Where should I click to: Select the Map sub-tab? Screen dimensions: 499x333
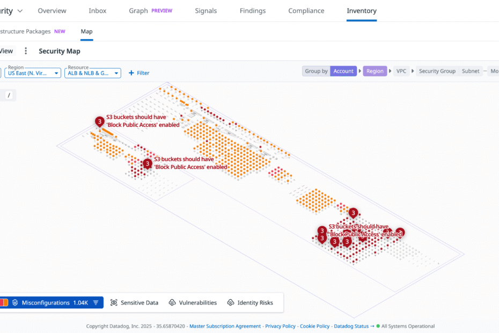pyautogui.click(x=86, y=32)
